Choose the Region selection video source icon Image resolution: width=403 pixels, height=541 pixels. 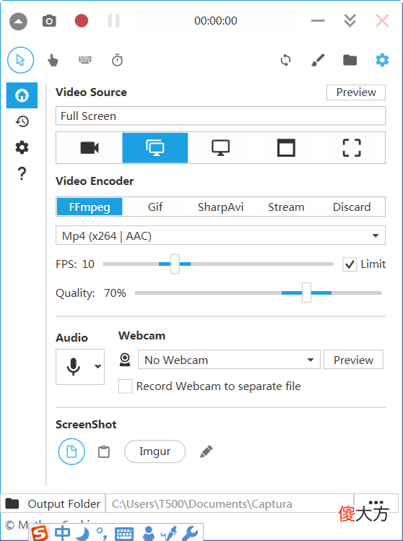pyautogui.click(x=352, y=148)
